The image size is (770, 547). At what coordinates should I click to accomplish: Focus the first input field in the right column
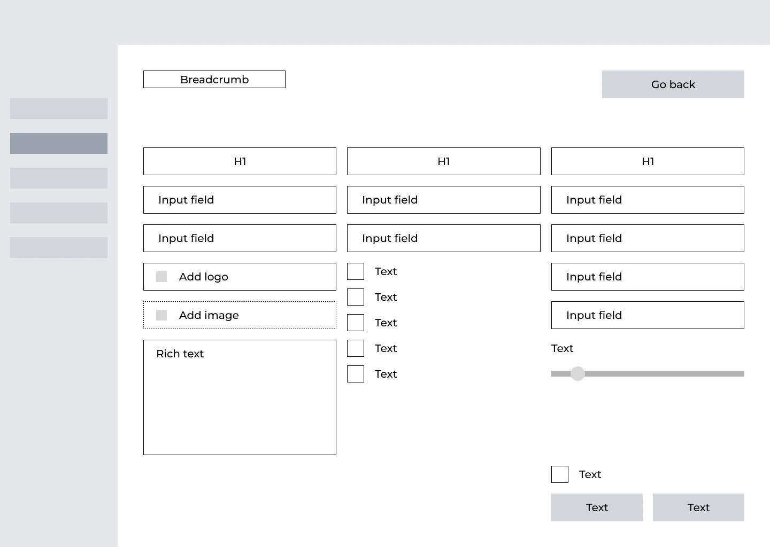coord(648,200)
